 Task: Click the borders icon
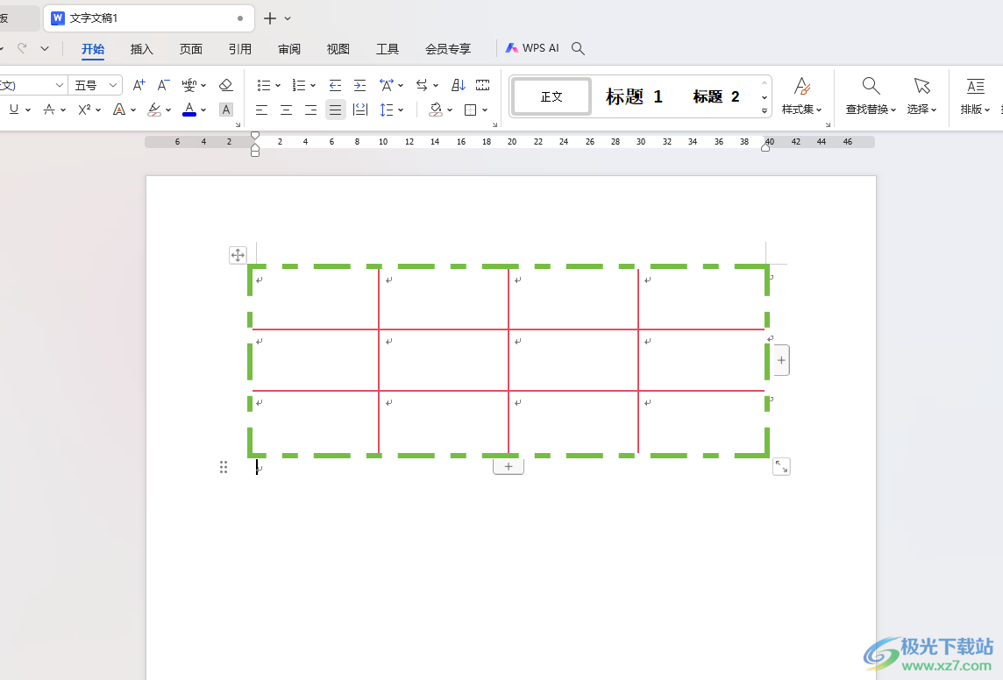click(470, 110)
